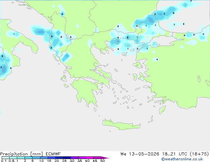Open the weatheronline.co.uk copyright link

182,159
